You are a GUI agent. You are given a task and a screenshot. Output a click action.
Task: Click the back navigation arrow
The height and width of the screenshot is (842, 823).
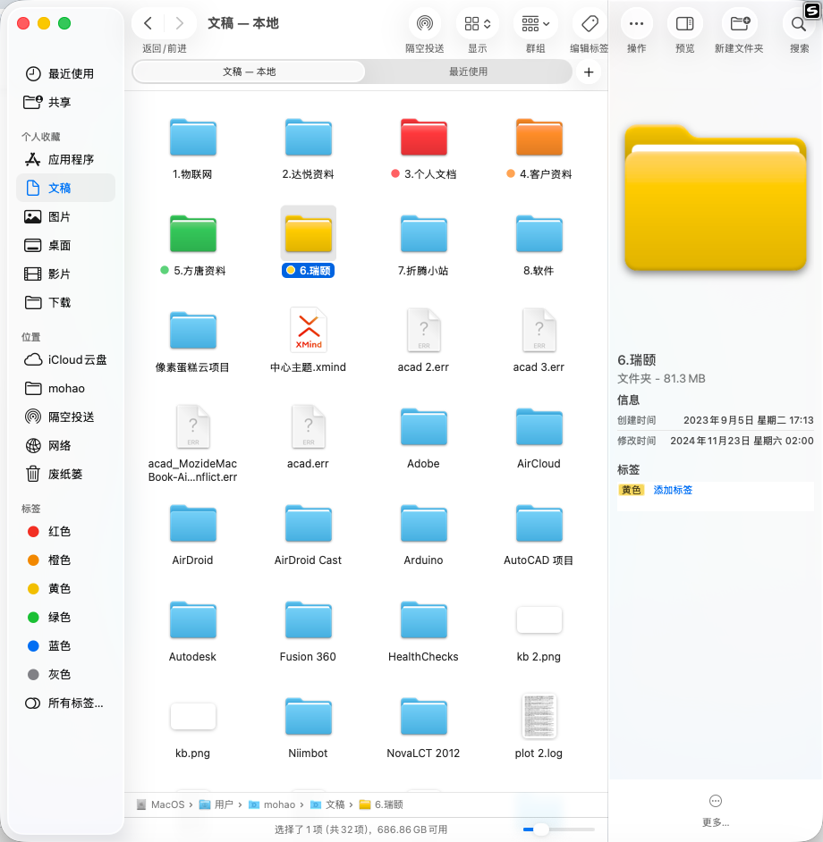(148, 23)
